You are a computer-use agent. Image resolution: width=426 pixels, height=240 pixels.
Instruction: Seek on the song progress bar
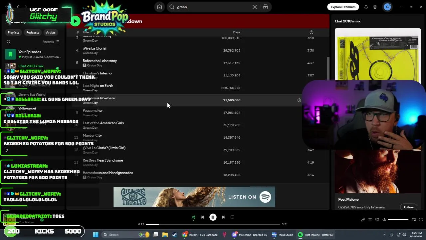[213, 224]
